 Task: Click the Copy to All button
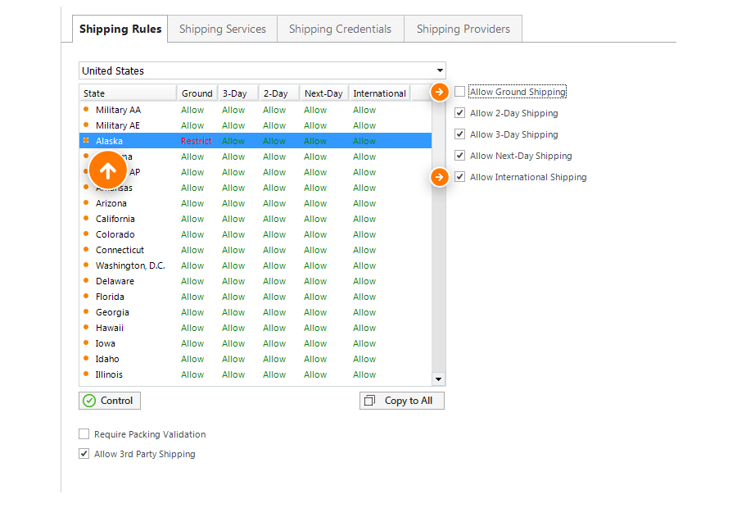click(x=402, y=401)
